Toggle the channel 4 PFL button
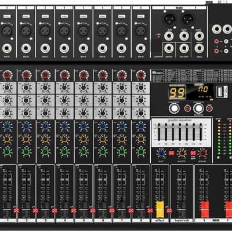This screenshot has width=232, height=232. [x=74, y=211]
